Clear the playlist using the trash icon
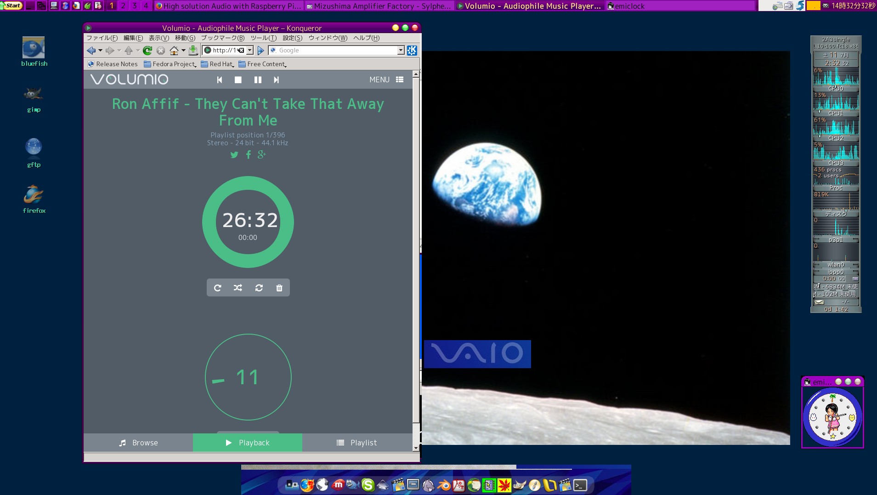This screenshot has width=877, height=495. point(278,287)
